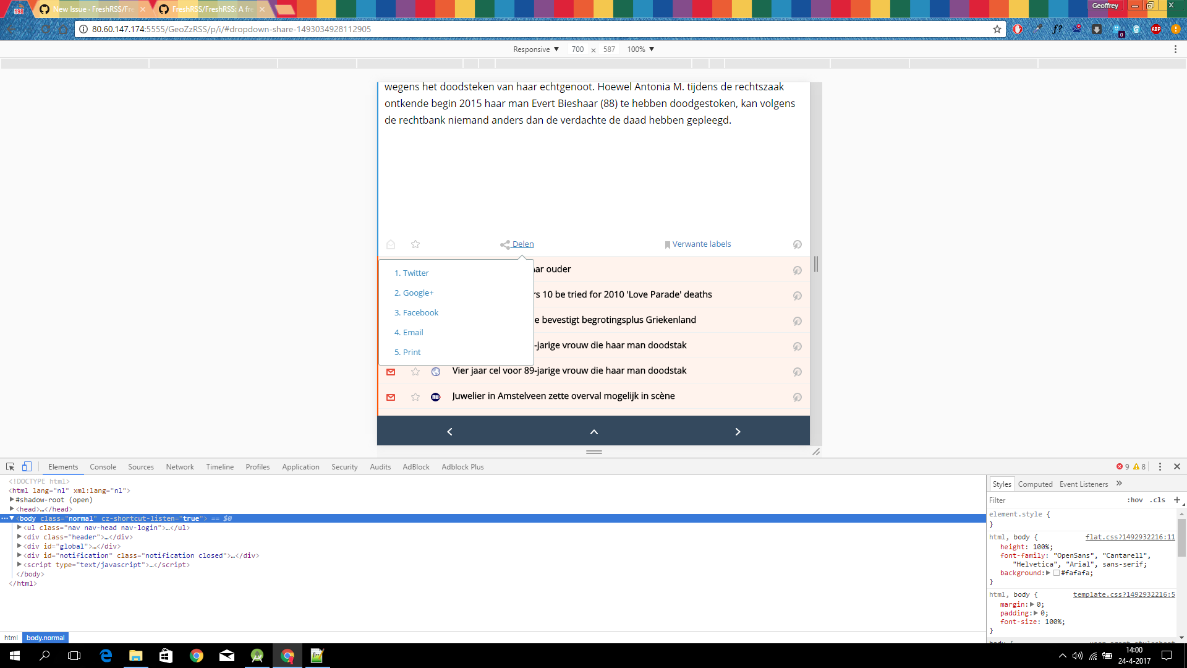Toggle favorite star on Vier jaar cel article
Image resolution: width=1187 pixels, height=668 pixels.
(415, 372)
